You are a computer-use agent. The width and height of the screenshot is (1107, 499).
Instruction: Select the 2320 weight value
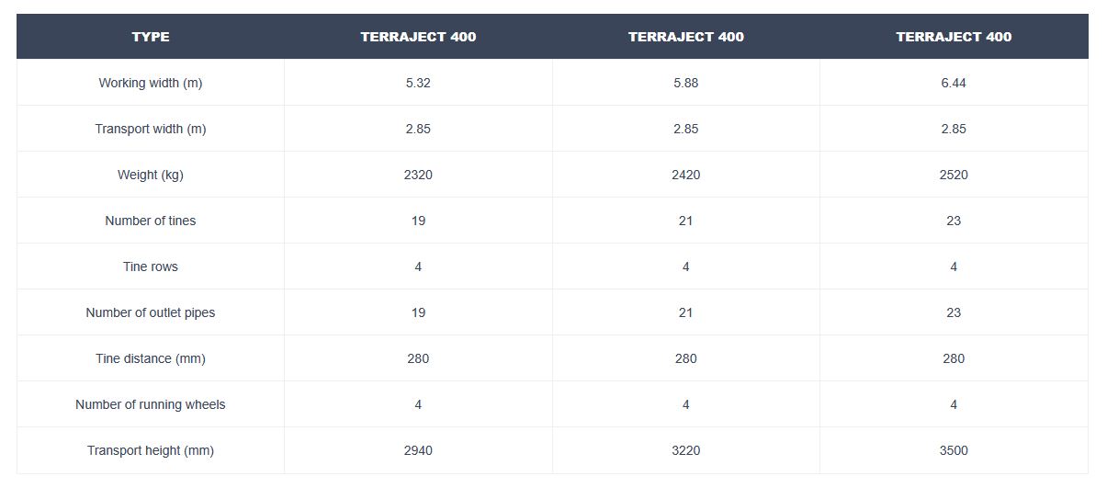pos(418,175)
